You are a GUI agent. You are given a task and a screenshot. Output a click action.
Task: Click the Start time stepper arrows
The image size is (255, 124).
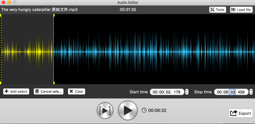pyautogui.click(x=187, y=92)
